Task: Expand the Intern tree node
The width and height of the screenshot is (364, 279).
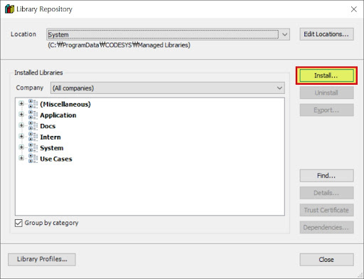Action: (21, 136)
